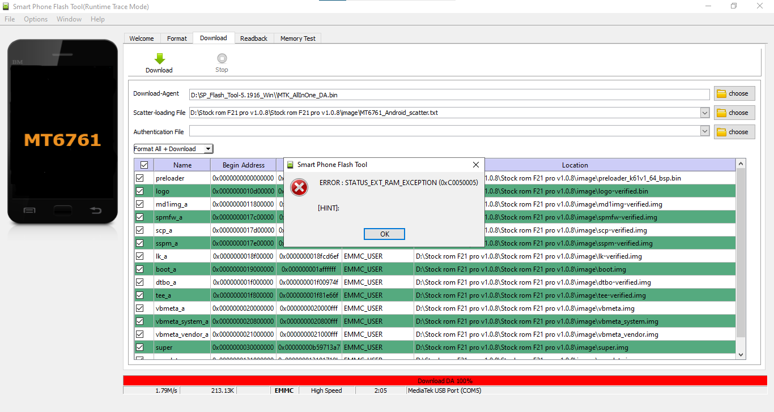Image resolution: width=774 pixels, height=412 pixels.
Task: Expand the Scatter-loading File path dropdown
Action: [x=704, y=113]
